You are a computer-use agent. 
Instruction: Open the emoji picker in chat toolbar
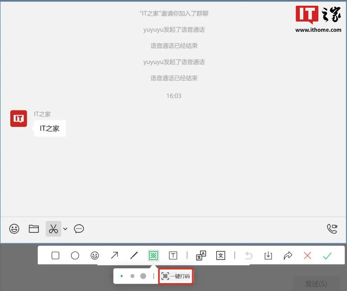point(14,229)
